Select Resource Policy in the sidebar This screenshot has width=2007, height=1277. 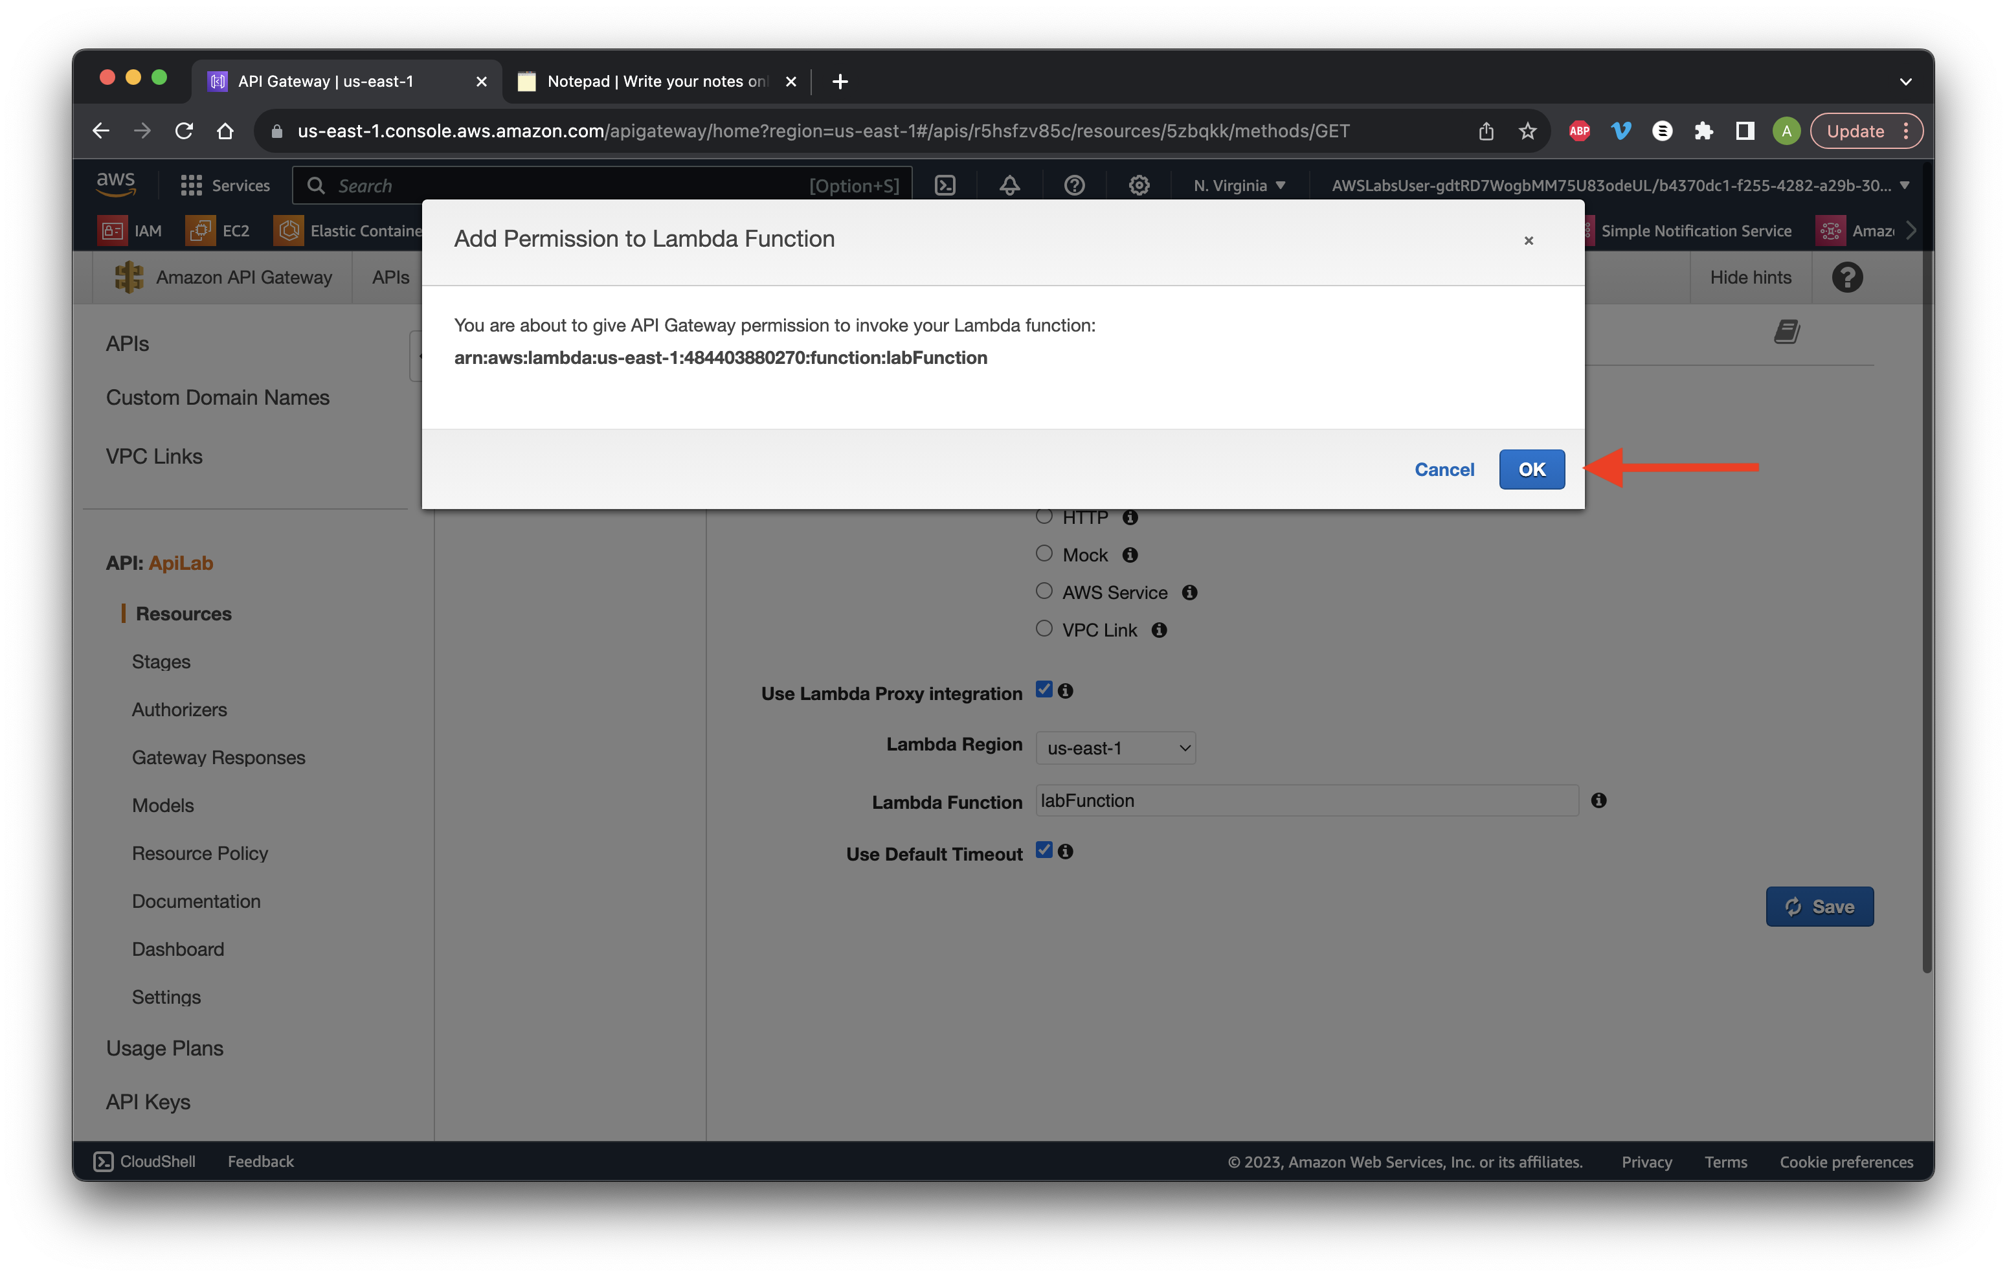(199, 853)
